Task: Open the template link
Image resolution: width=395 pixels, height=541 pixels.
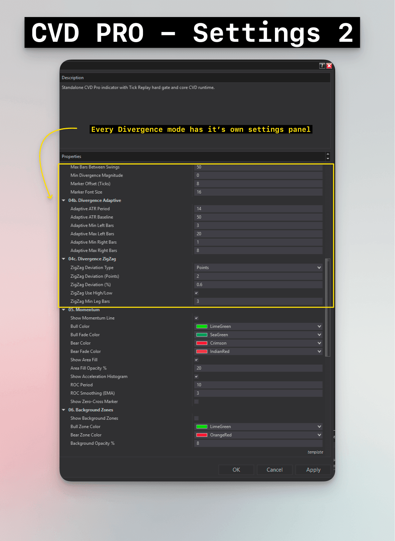Action: click(x=315, y=452)
